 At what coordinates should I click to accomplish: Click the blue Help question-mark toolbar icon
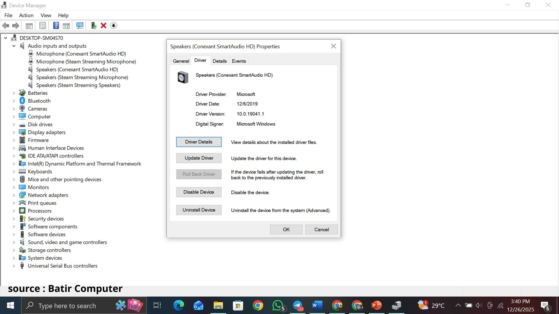56,26
